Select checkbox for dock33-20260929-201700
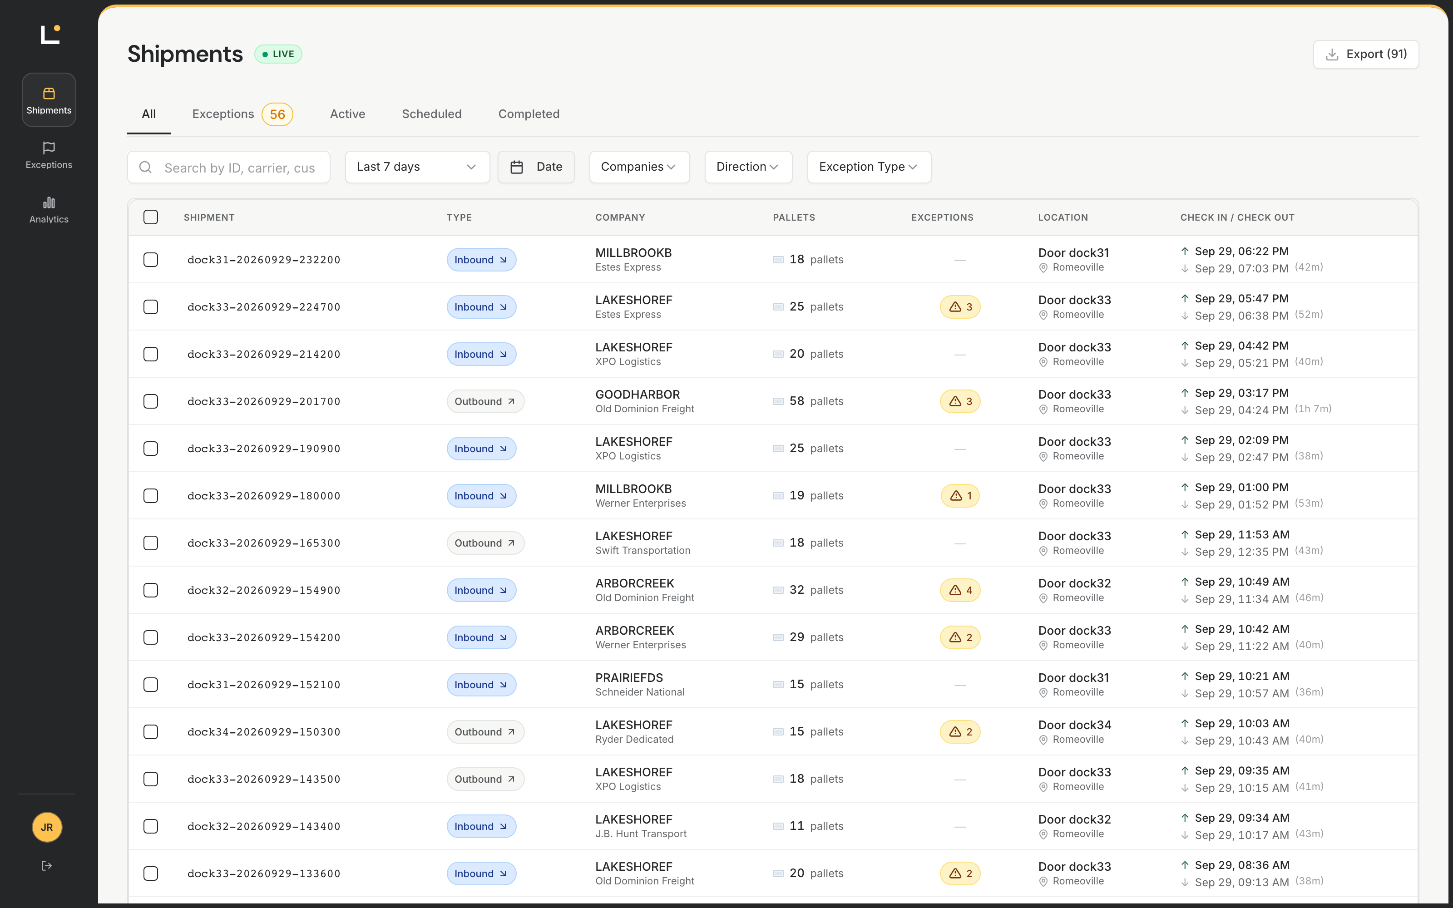This screenshot has height=908, width=1453. [151, 401]
